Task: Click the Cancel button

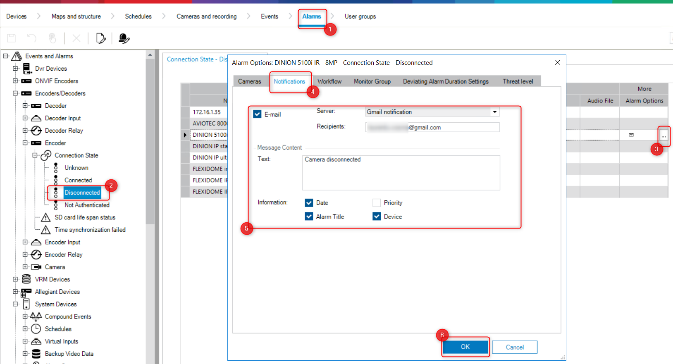Action: [x=514, y=347]
